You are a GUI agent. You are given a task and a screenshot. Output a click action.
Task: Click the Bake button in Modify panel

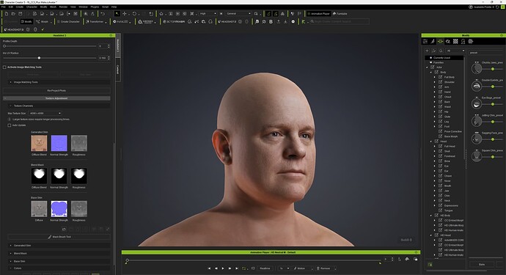coord(482,264)
